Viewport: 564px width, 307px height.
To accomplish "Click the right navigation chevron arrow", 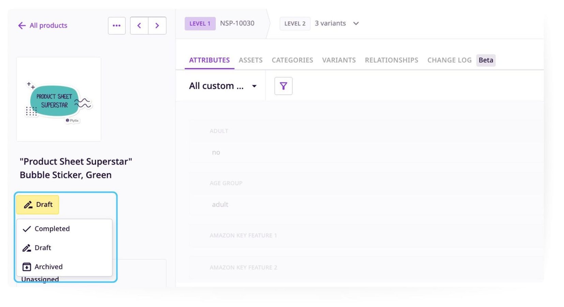I will [157, 25].
